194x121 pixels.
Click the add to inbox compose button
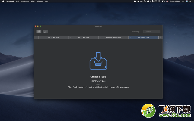(x=39, y=32)
